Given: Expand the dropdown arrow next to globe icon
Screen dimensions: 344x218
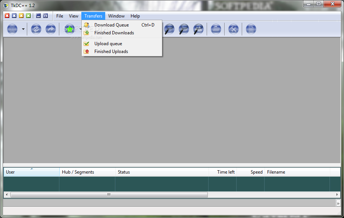Looking at the screenshot, I should click(x=23, y=29).
